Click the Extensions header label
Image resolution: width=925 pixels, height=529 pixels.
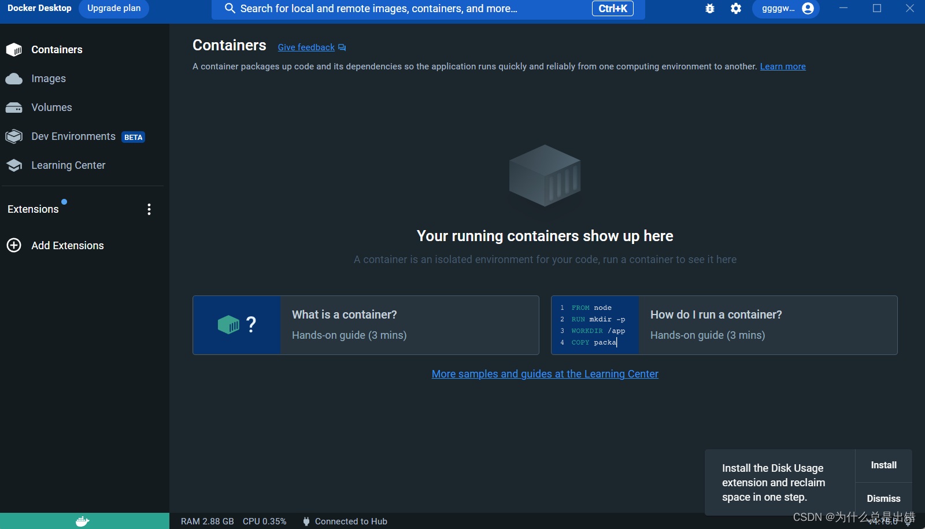click(x=33, y=209)
